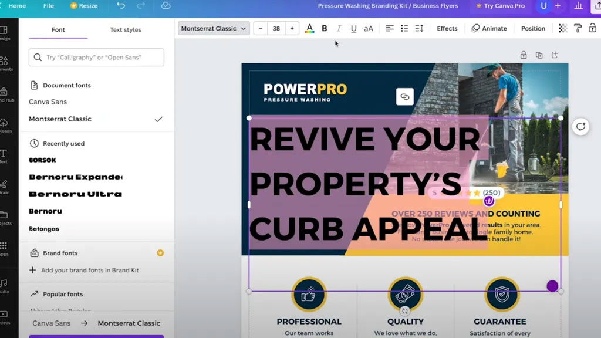The width and height of the screenshot is (601, 338).
Task: Click the font search input field
Action: click(x=96, y=58)
